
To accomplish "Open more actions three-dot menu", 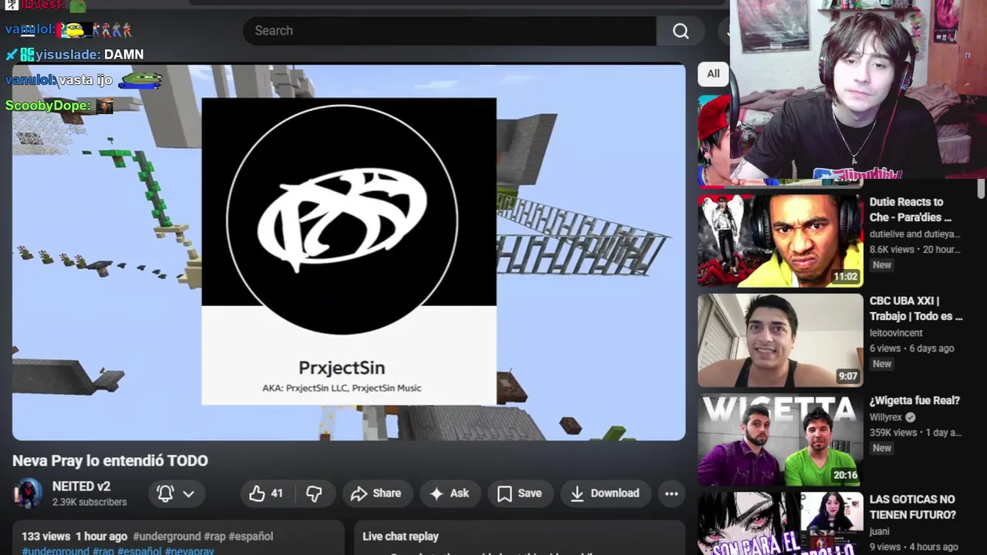I will [x=672, y=494].
